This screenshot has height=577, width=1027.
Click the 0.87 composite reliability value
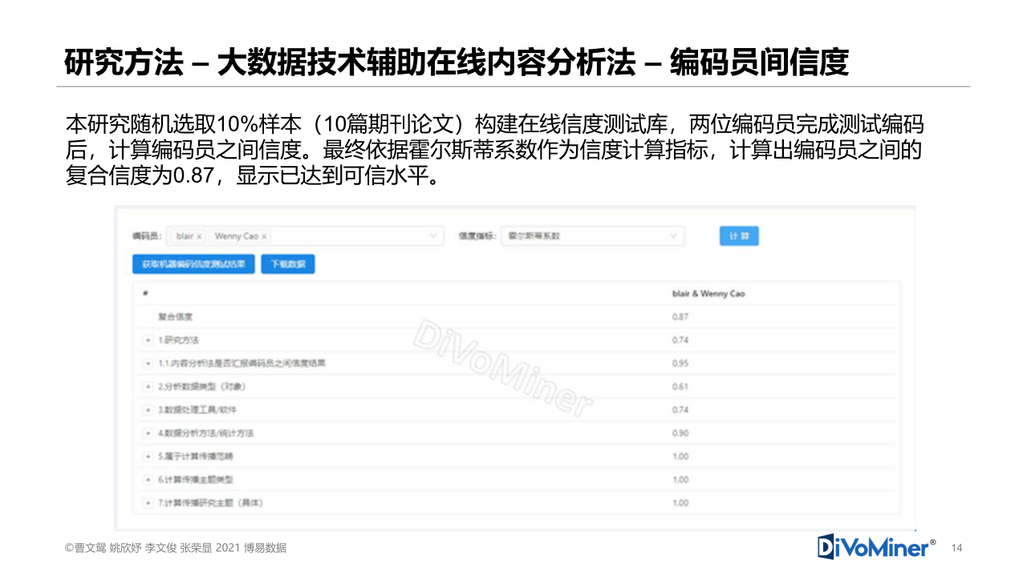click(x=680, y=317)
